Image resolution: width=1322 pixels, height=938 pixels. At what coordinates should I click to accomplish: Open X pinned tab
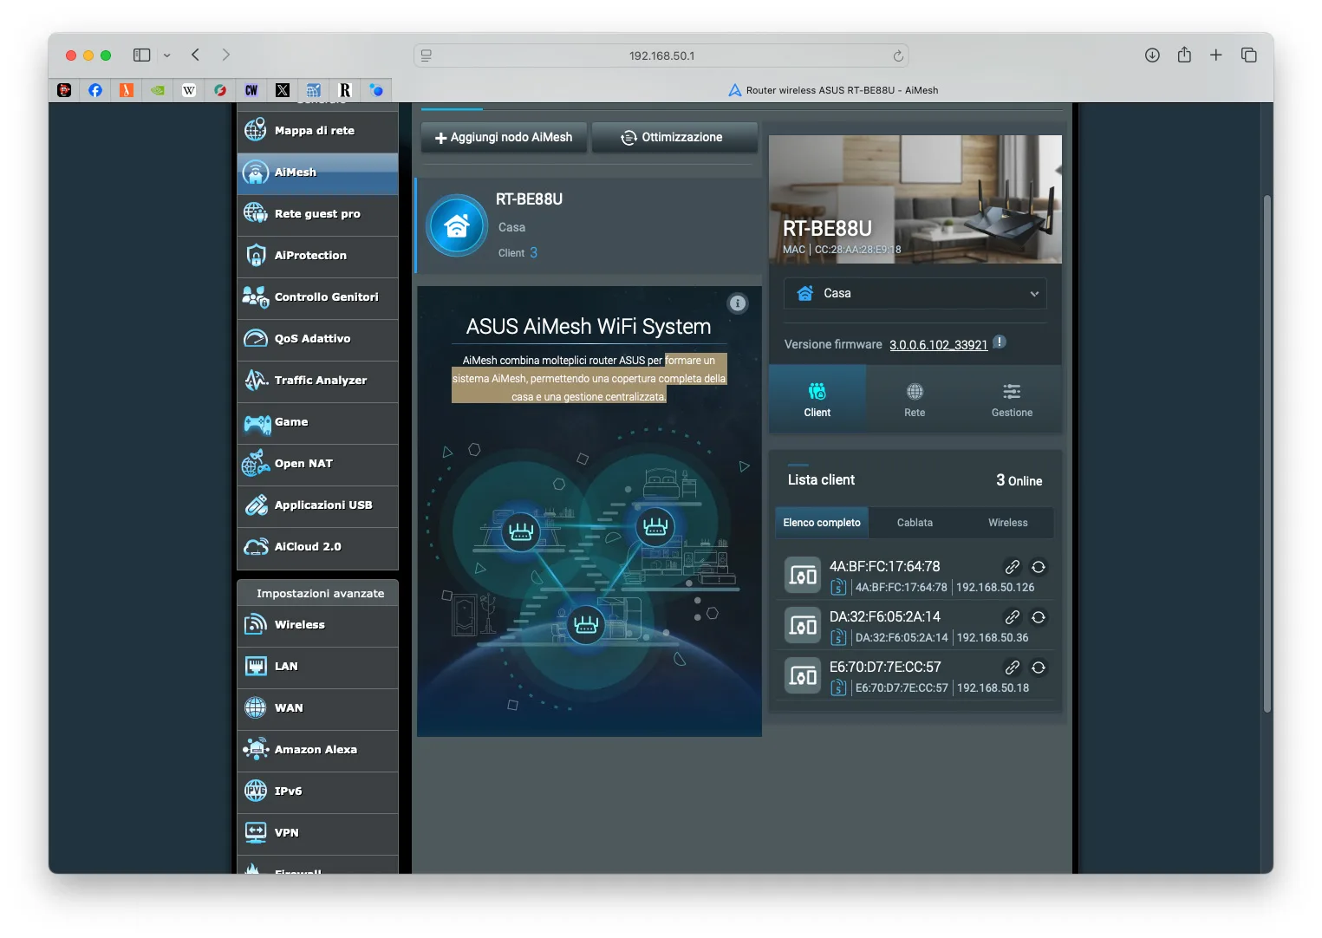pos(283,90)
